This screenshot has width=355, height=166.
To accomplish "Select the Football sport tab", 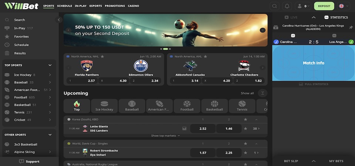I will [187, 106].
